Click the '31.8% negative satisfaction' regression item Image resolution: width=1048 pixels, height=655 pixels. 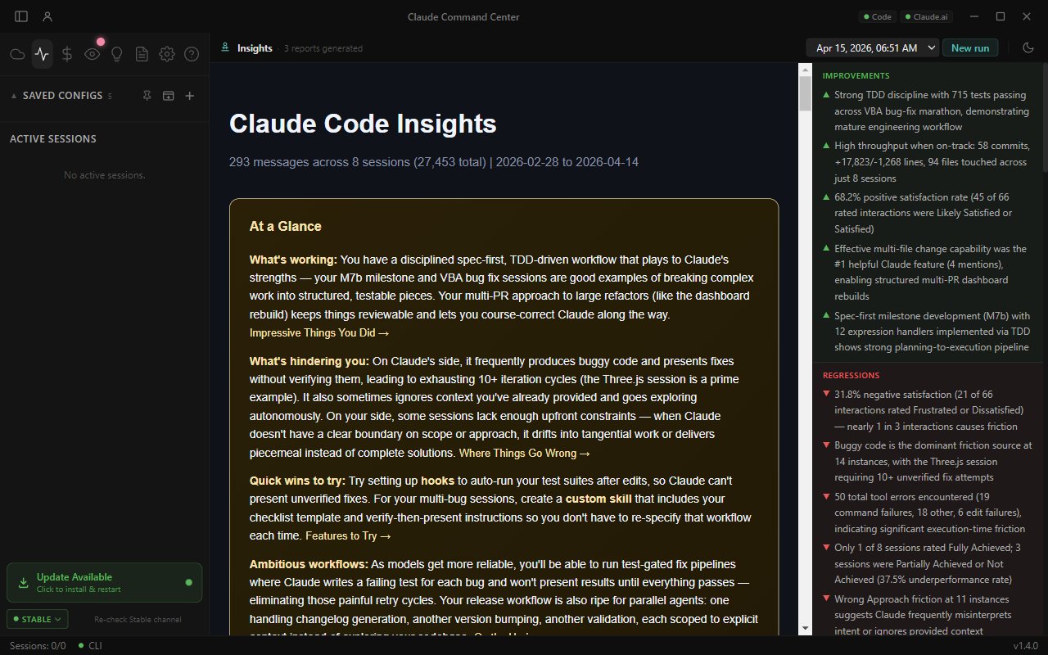pyautogui.click(x=927, y=410)
